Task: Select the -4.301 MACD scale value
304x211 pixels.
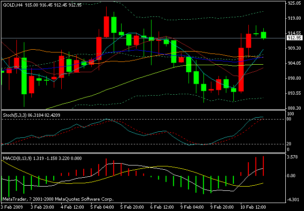Action: tap(293, 200)
